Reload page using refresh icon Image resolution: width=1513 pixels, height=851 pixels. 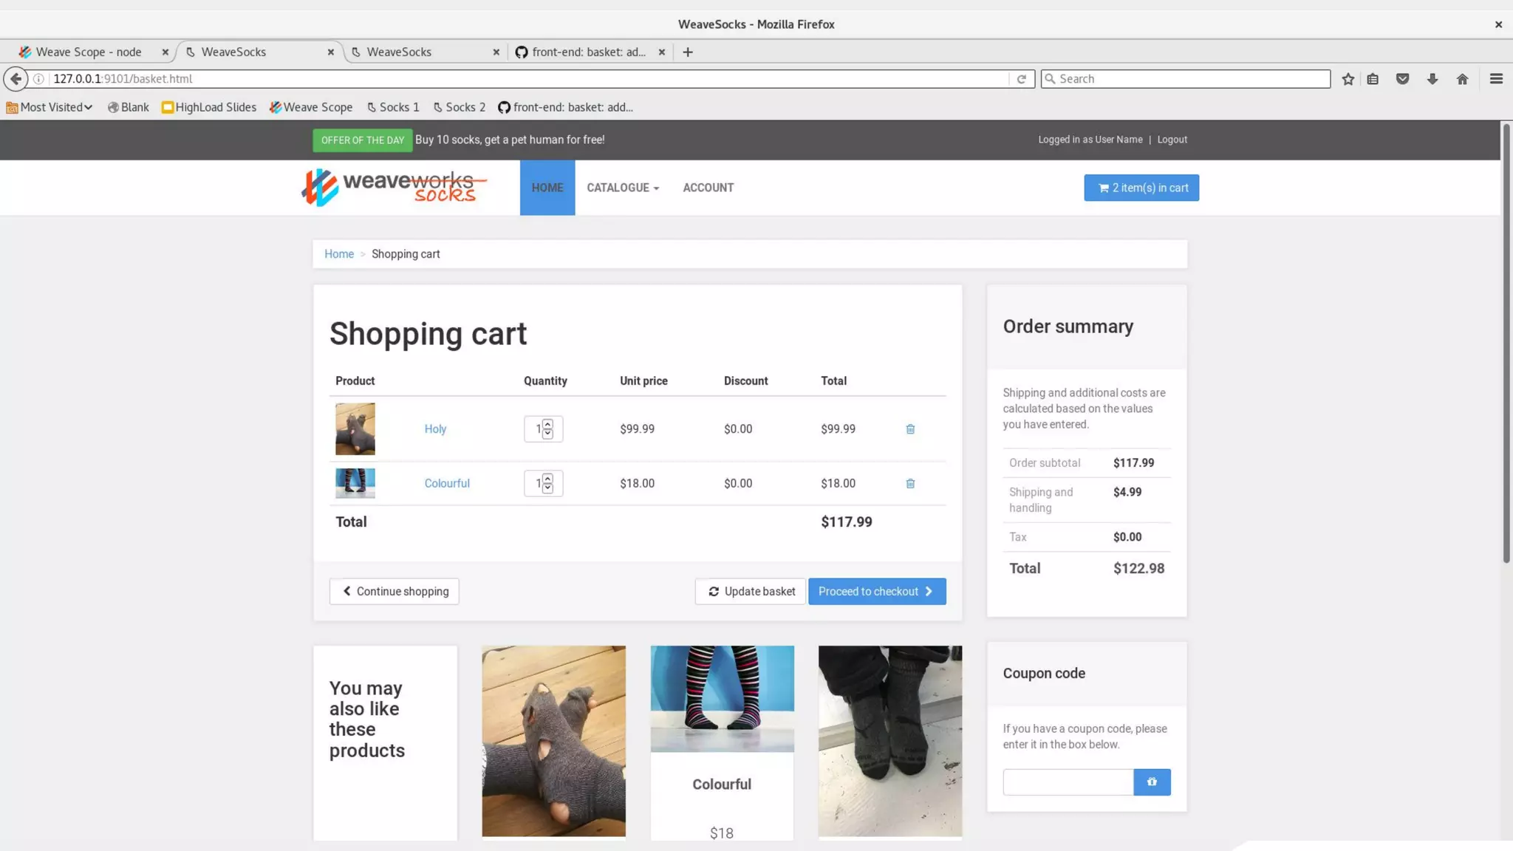click(x=1022, y=79)
